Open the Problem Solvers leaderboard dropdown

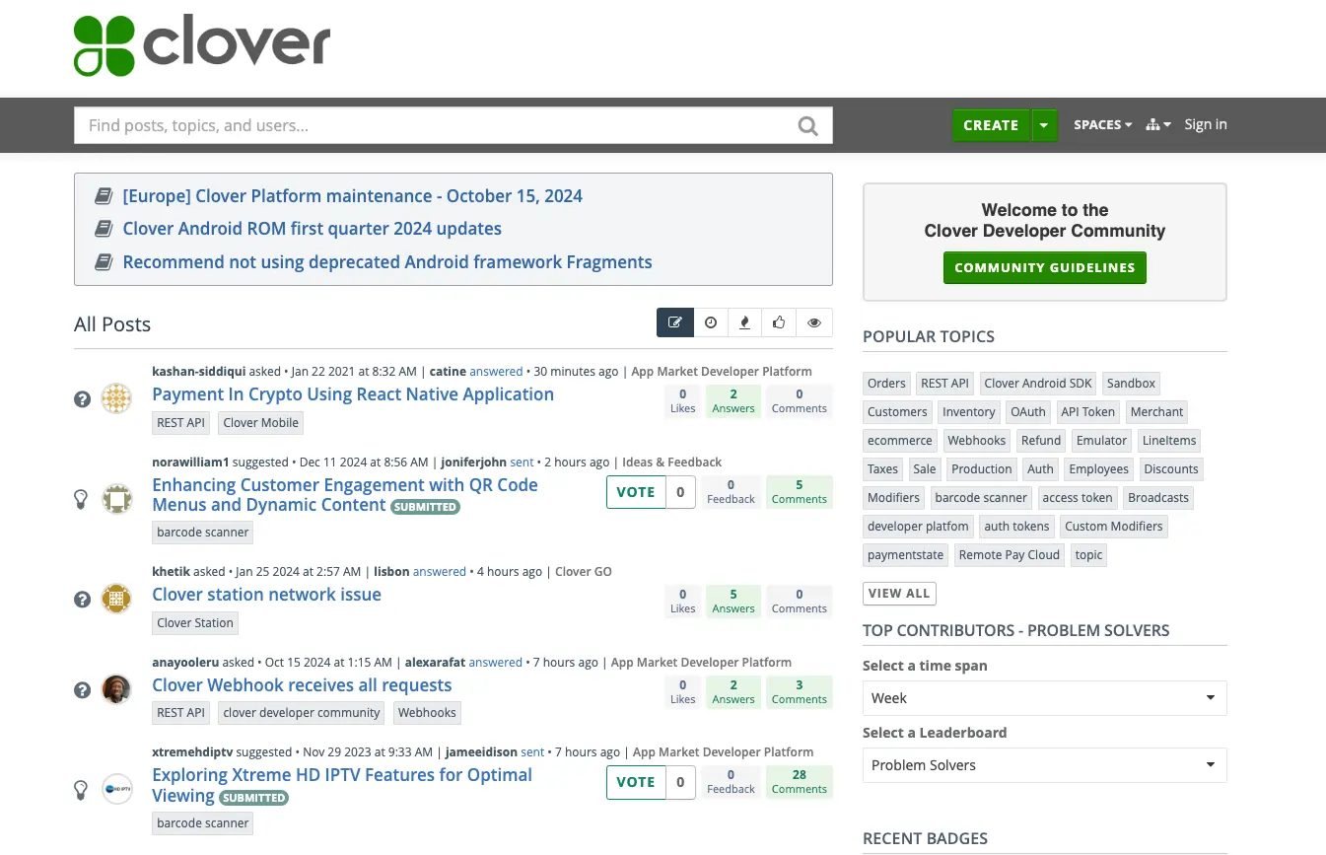coord(1044,764)
